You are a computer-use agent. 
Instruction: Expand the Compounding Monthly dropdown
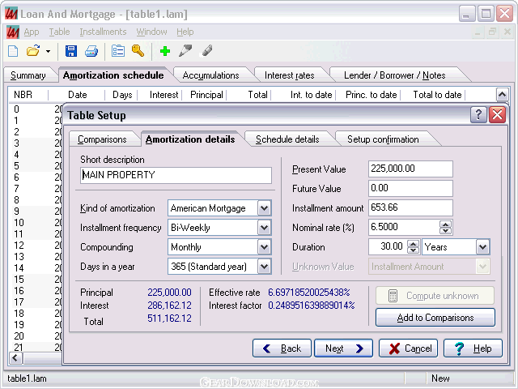point(264,247)
